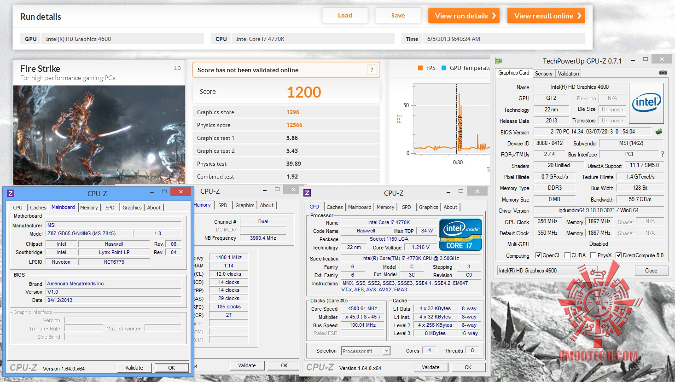The height and width of the screenshot is (382, 675).
Task: Click Validate in middle CPU-Z Memory window
Action: [x=247, y=365]
